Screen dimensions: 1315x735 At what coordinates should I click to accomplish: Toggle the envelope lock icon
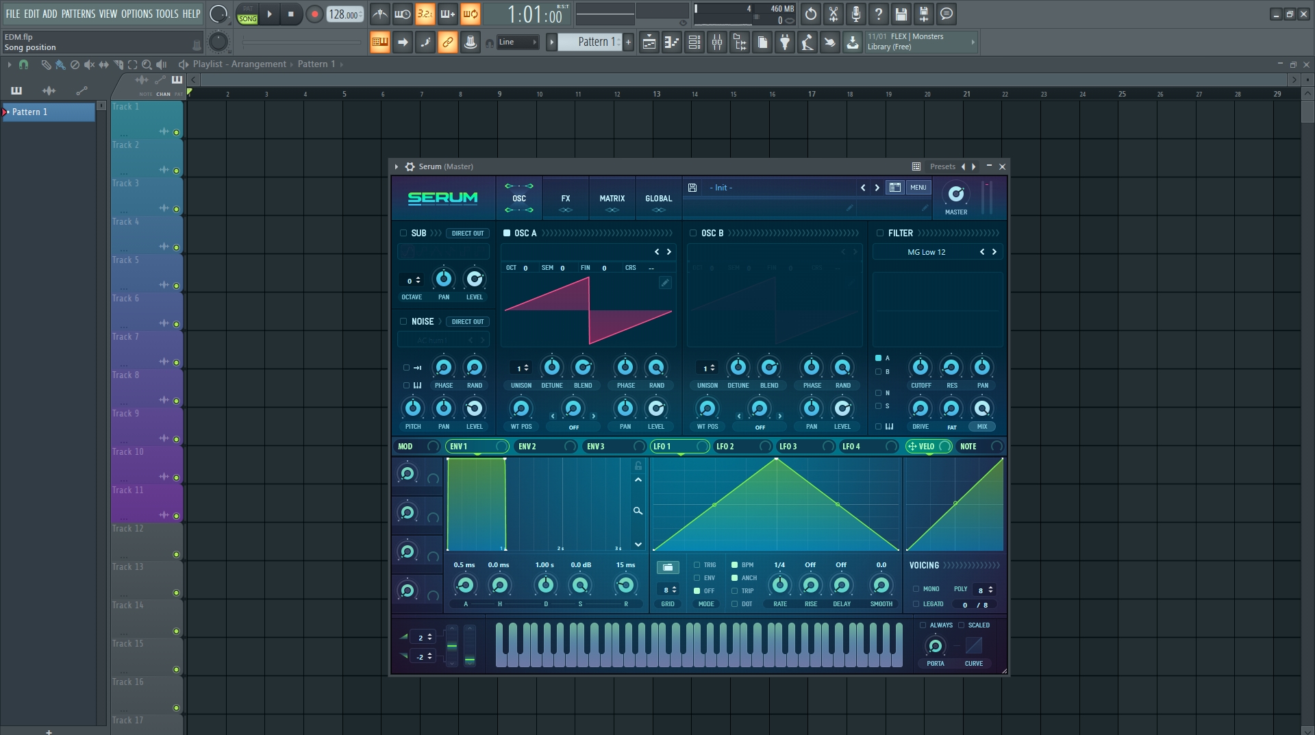click(x=638, y=466)
